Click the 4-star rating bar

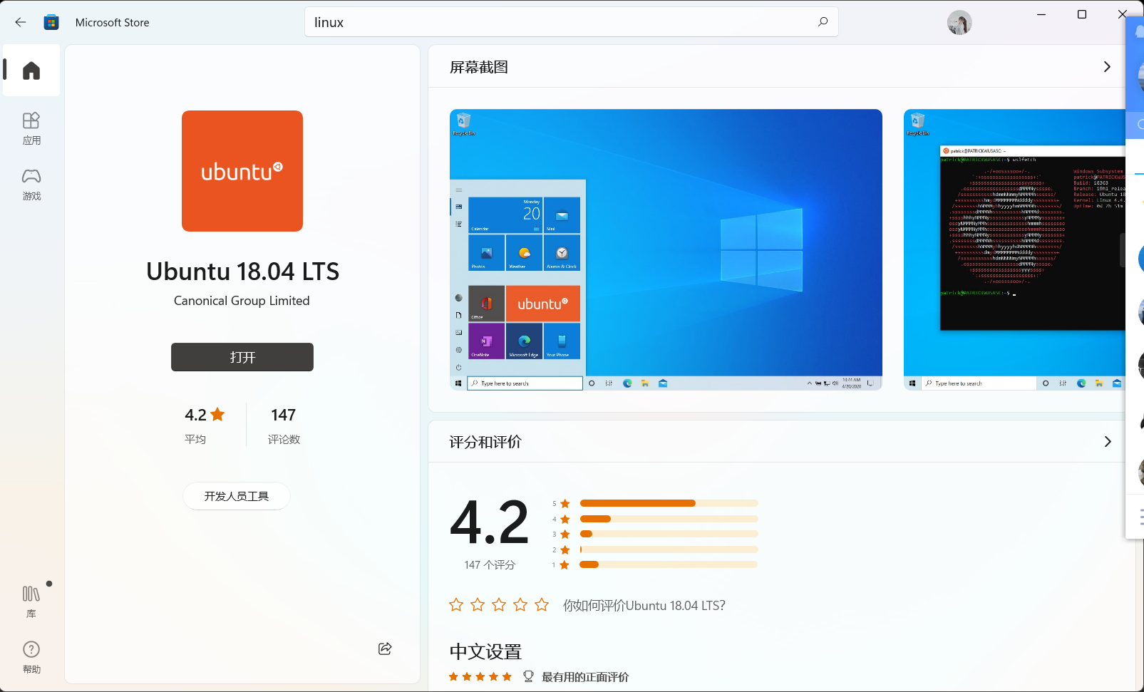tap(669, 519)
